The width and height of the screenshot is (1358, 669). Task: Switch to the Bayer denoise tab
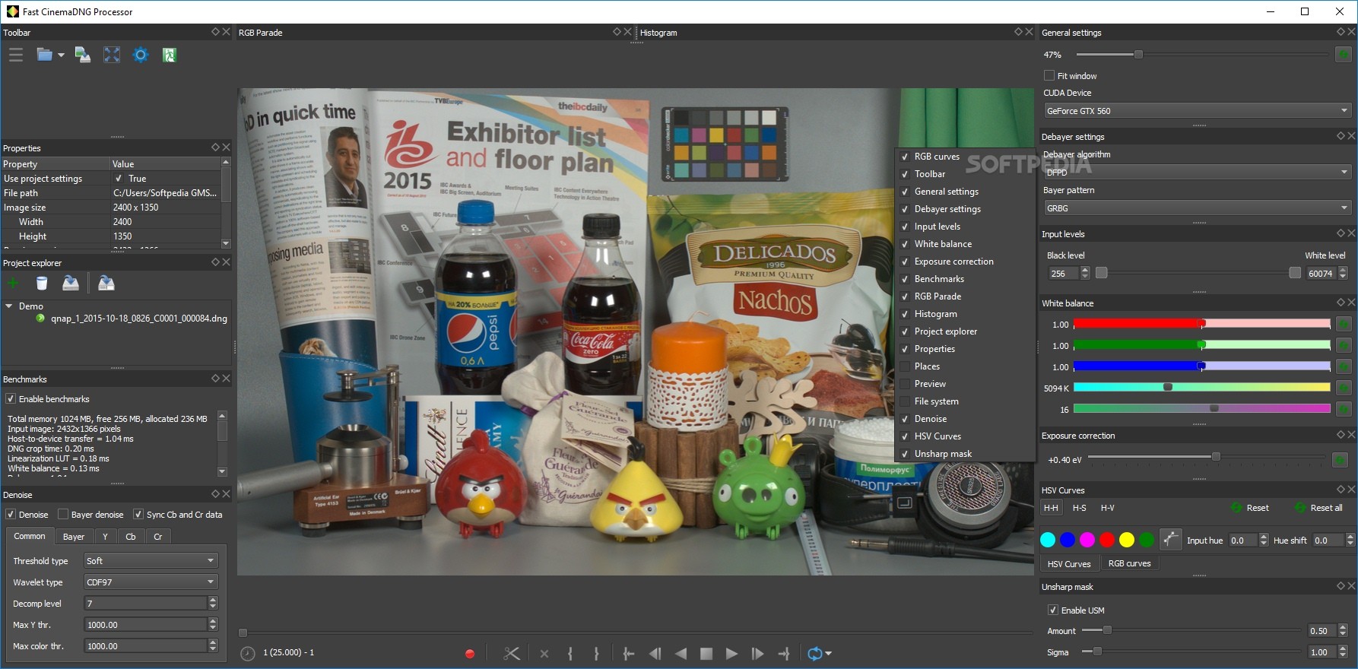click(x=74, y=537)
